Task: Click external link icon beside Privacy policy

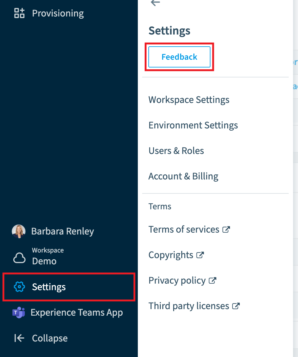Action: [213, 280]
